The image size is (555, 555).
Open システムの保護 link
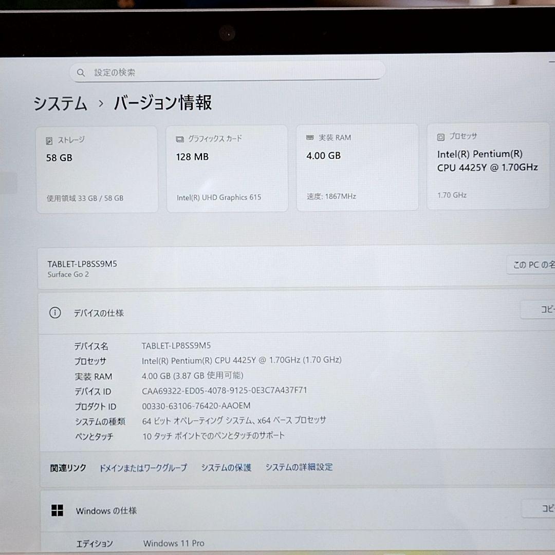click(227, 468)
